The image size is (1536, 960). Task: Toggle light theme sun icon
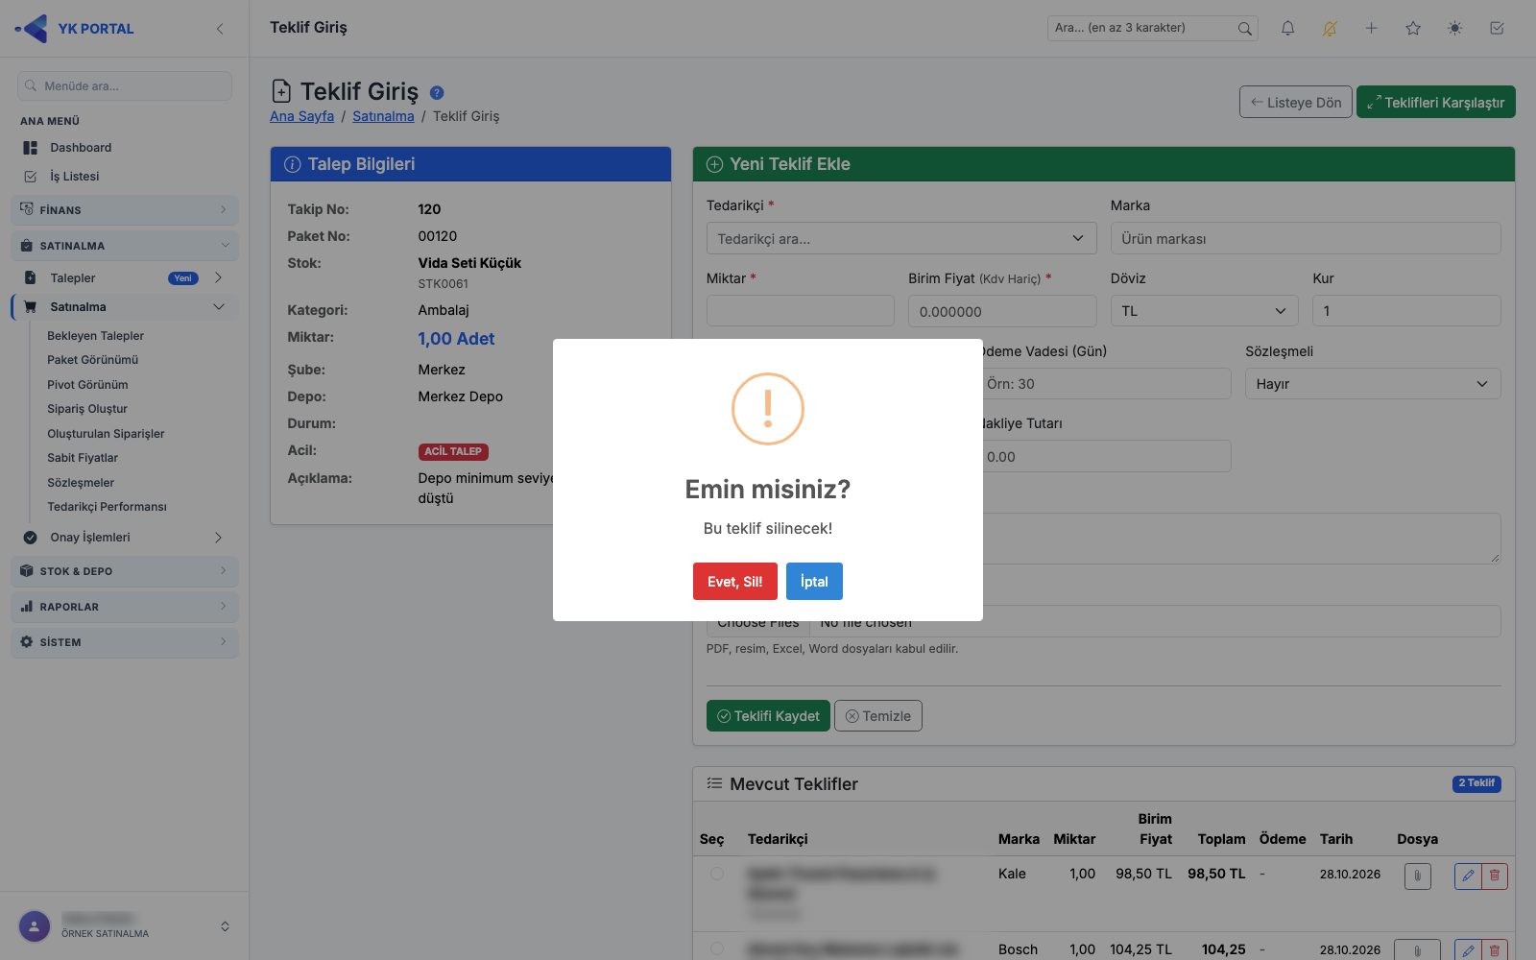click(x=1455, y=29)
